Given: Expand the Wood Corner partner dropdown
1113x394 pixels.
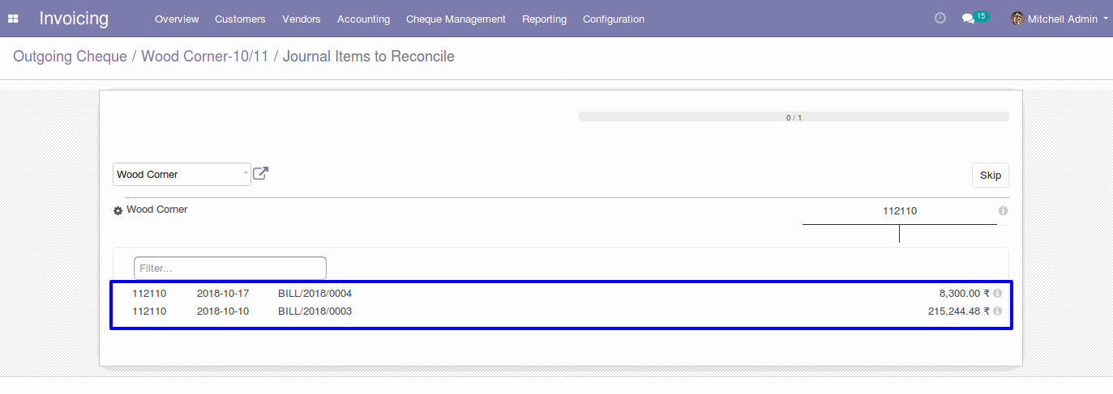Looking at the screenshot, I should tap(182, 174).
